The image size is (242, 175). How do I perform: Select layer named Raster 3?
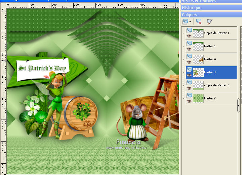(x=210, y=72)
